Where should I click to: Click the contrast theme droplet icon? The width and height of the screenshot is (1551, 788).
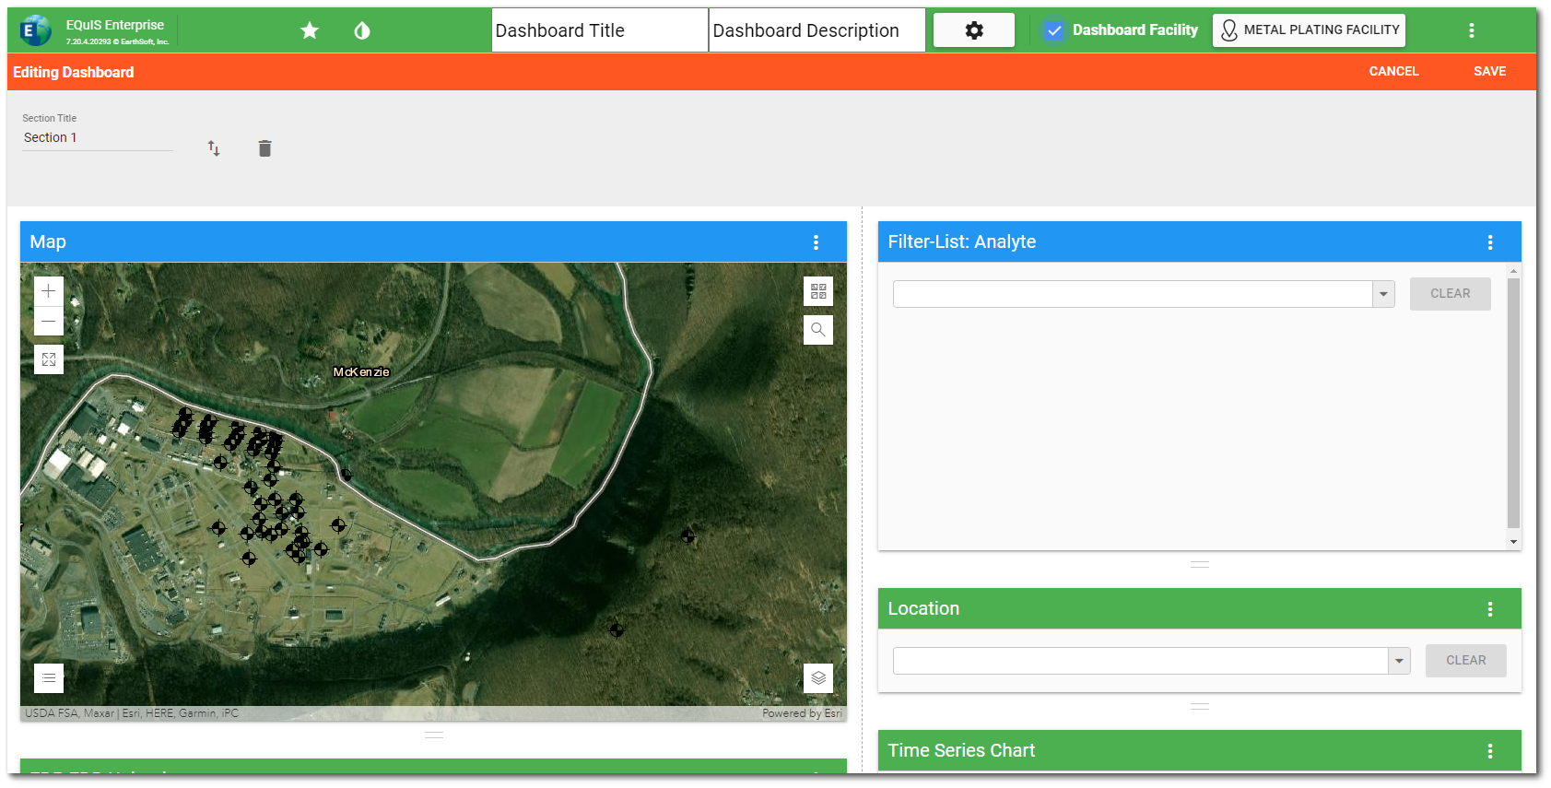tap(362, 30)
